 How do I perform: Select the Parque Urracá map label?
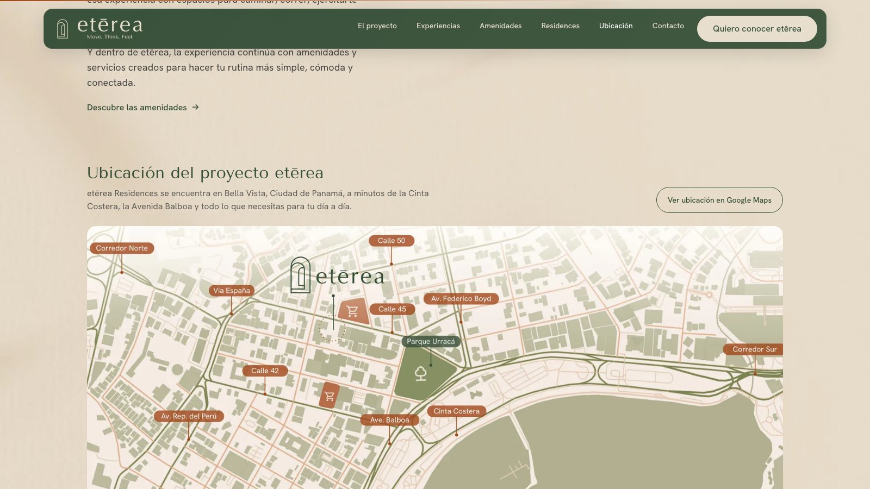click(x=431, y=342)
